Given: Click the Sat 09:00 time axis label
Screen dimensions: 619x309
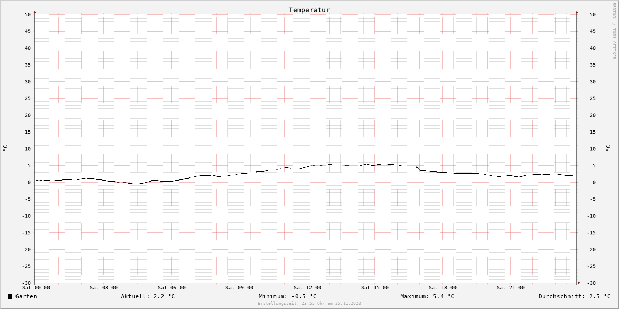Looking at the screenshot, I should click(239, 288).
